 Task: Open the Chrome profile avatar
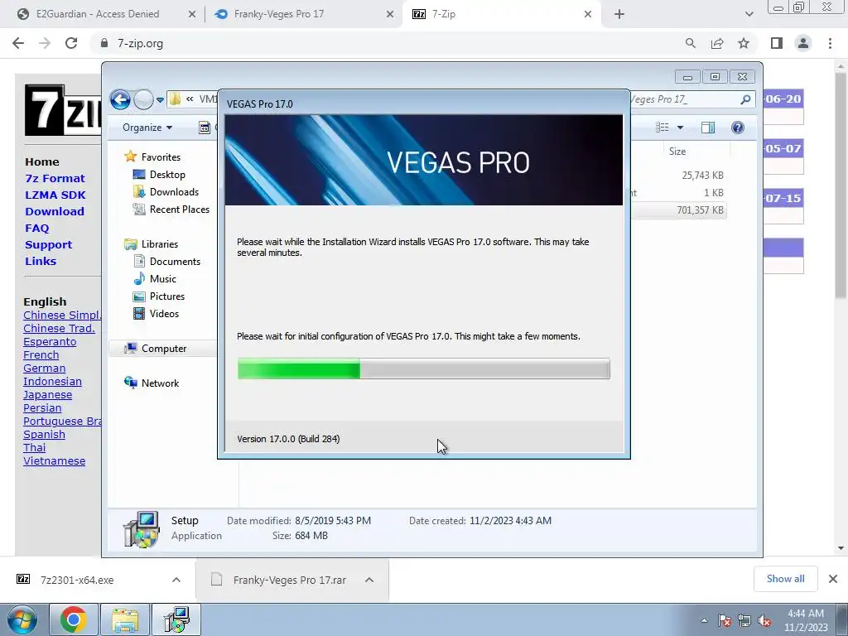pyautogui.click(x=803, y=43)
